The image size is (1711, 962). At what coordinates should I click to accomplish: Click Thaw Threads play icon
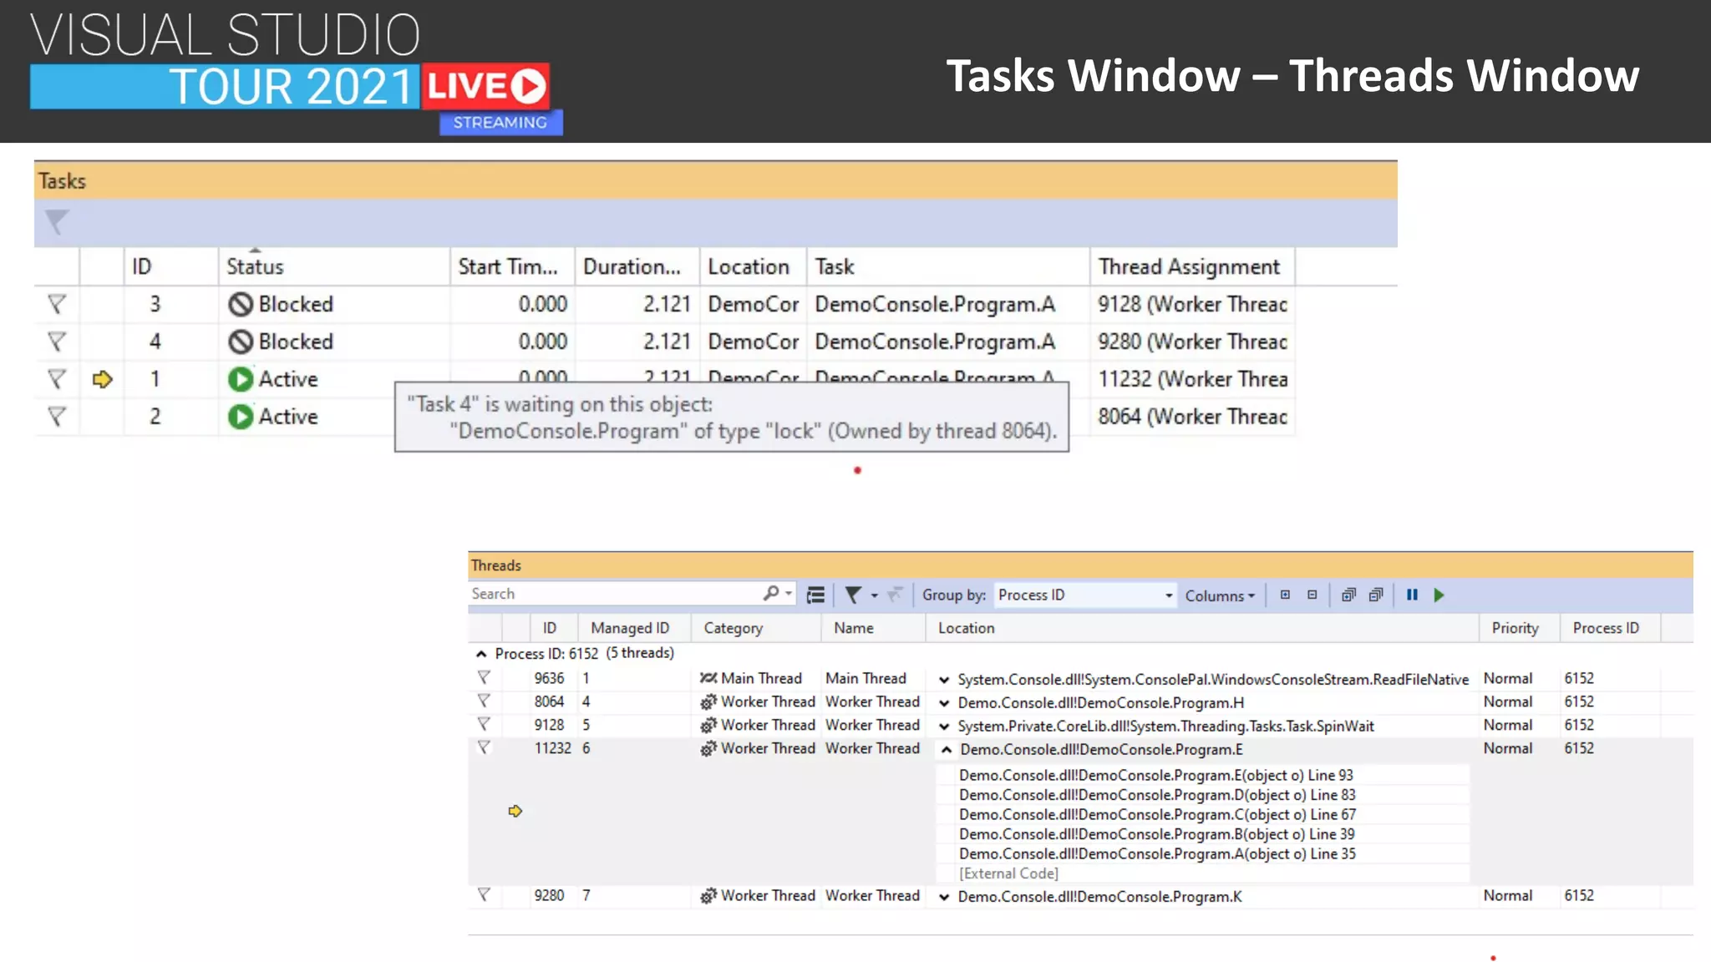1439,595
